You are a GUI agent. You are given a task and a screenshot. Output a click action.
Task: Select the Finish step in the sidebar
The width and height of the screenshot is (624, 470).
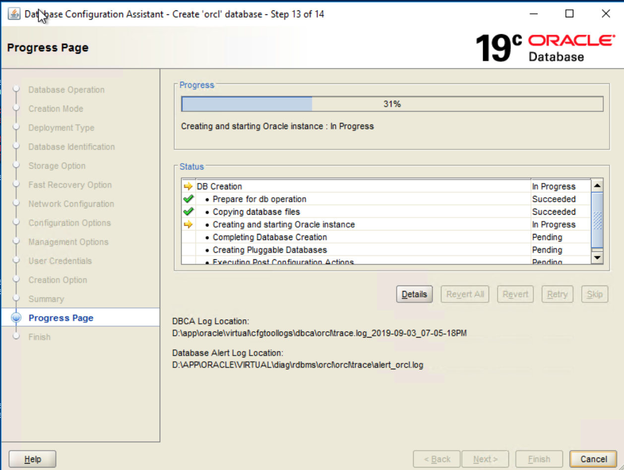pyautogui.click(x=40, y=337)
